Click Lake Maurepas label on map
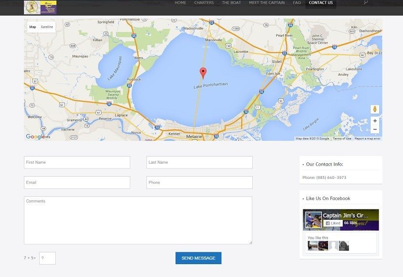Viewport: 403px width, 277px height. point(114,68)
